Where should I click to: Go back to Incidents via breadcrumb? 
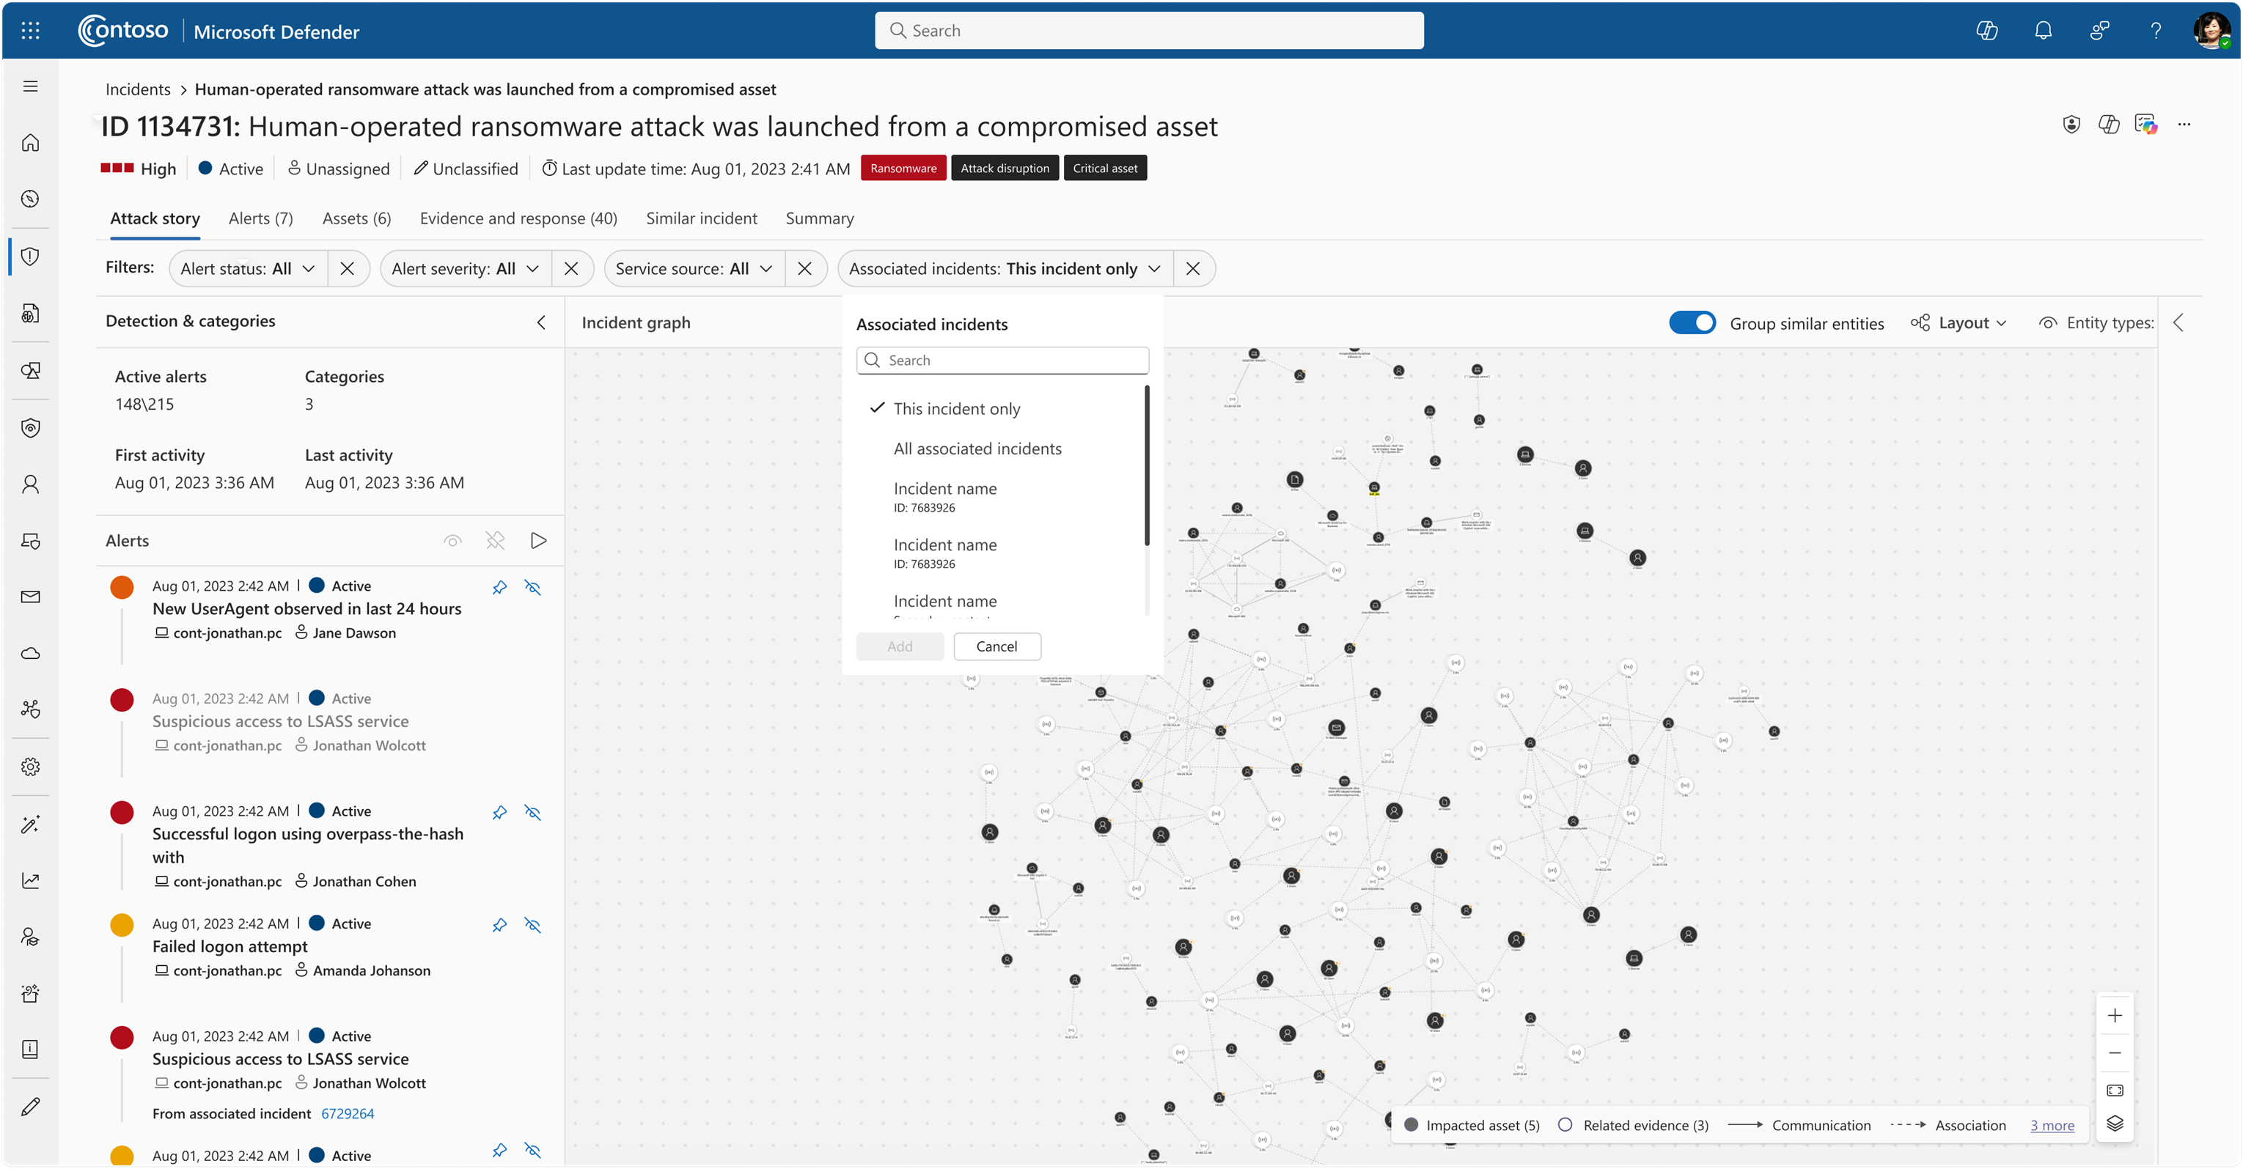click(x=138, y=89)
